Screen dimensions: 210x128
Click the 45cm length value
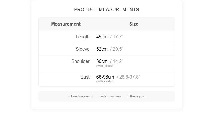[102, 37]
